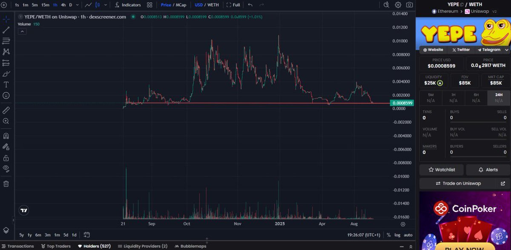This screenshot has height=250, width=511.
Task: Set interval to 1s
Action: (x=17, y=5)
